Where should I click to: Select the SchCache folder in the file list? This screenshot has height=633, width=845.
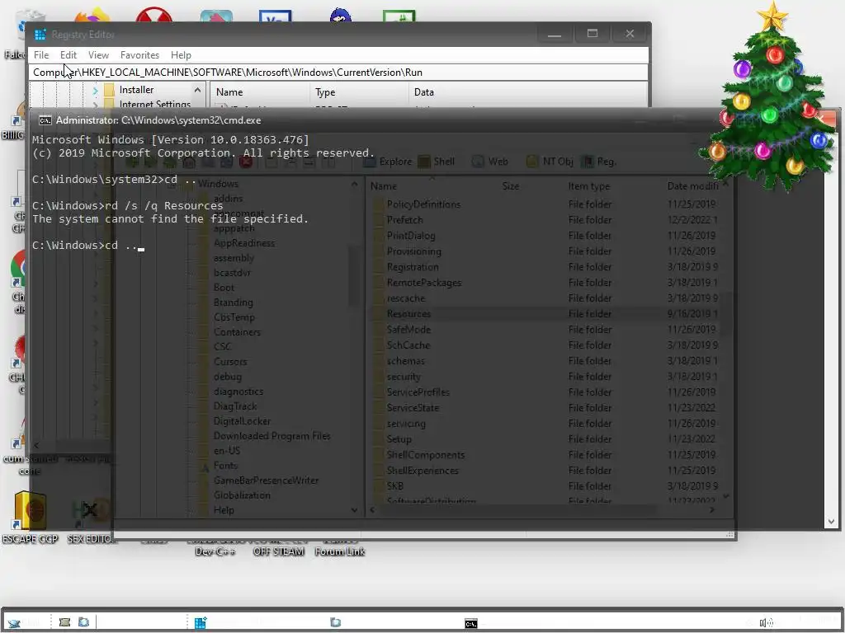[x=408, y=345]
